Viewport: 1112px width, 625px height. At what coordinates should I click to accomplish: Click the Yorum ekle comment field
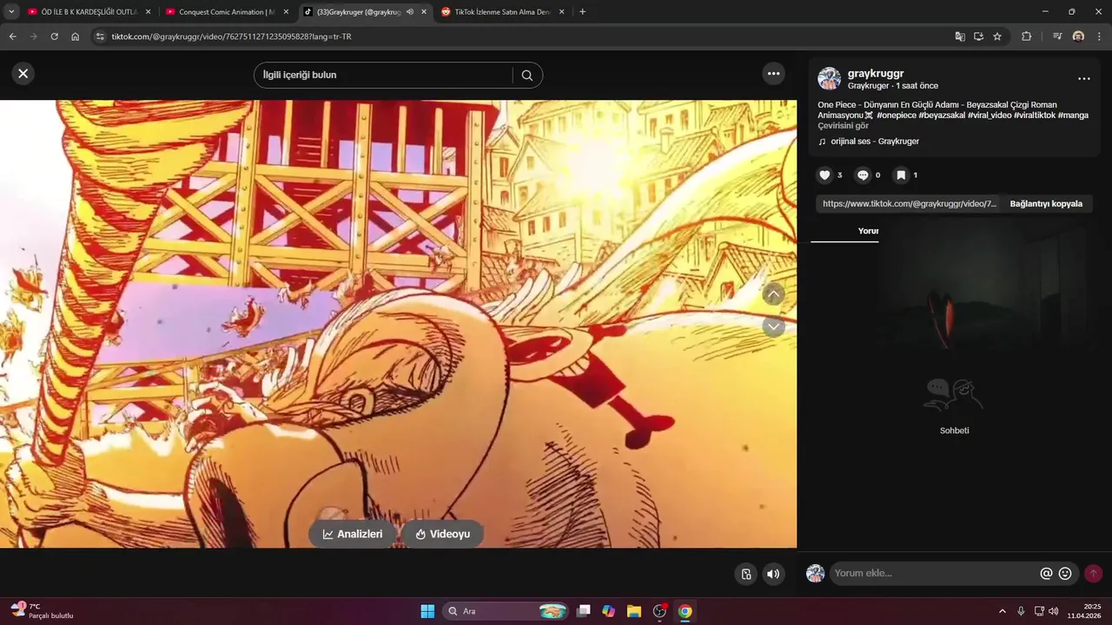coord(935,574)
